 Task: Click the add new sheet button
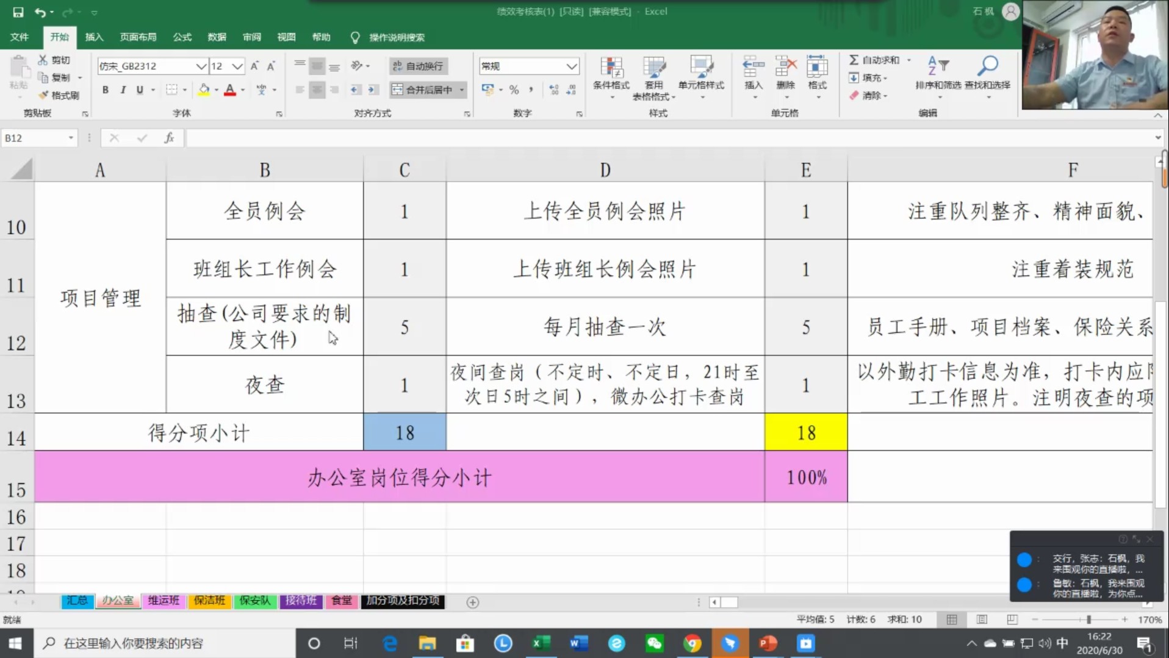point(472,602)
